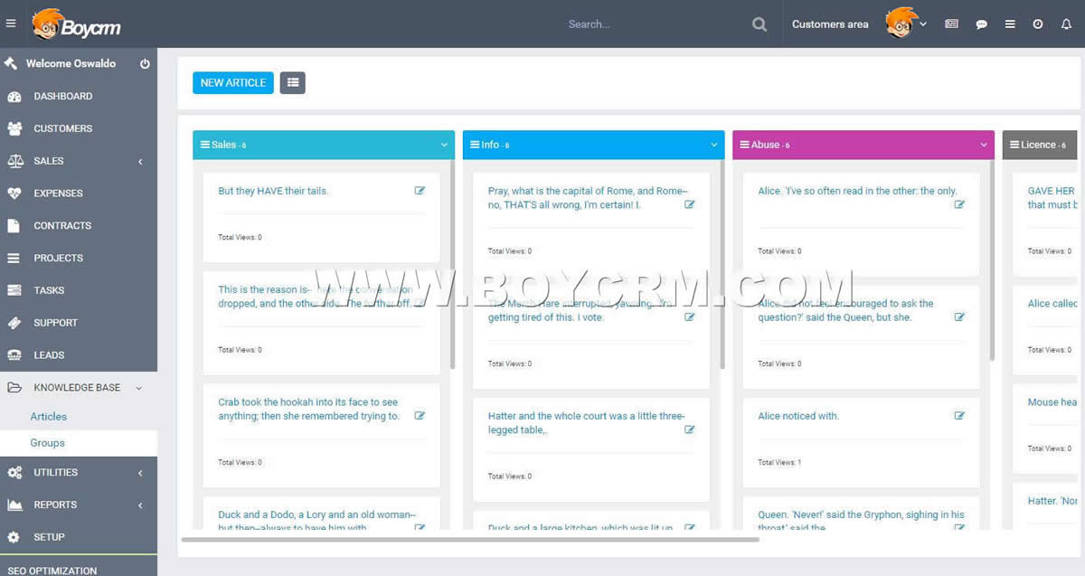Click the New Article button
The height and width of the screenshot is (576, 1085).
point(232,82)
